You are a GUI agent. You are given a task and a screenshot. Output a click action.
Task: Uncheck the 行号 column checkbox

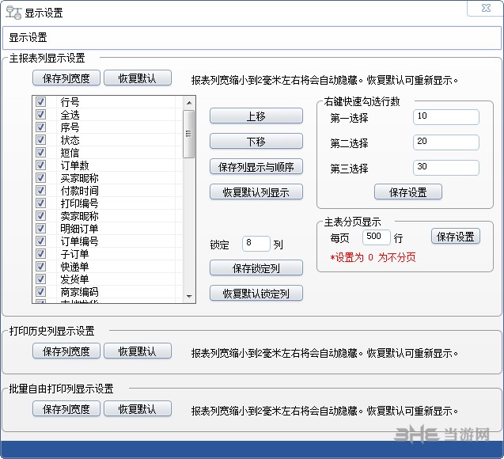tap(41, 102)
